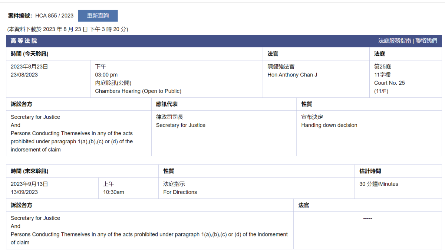The height and width of the screenshot is (251, 445).
Task: Click the Handing down decision text
Action: (x=329, y=125)
